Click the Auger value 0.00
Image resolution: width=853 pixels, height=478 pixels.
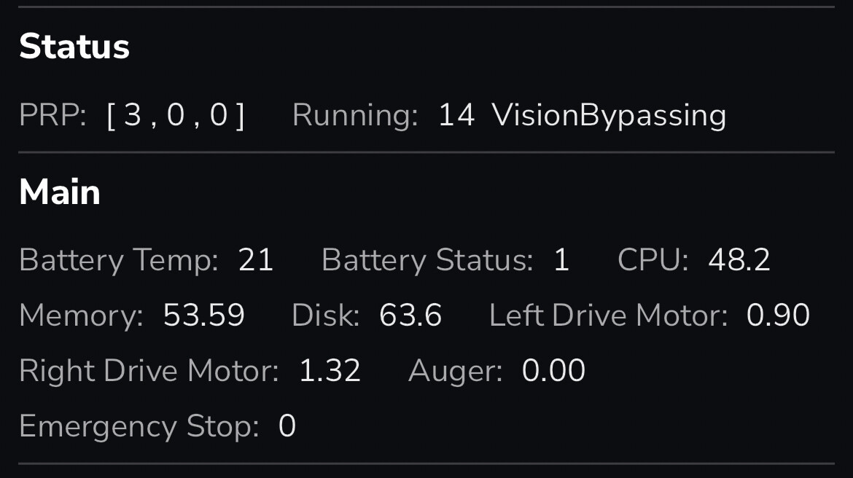(x=553, y=371)
